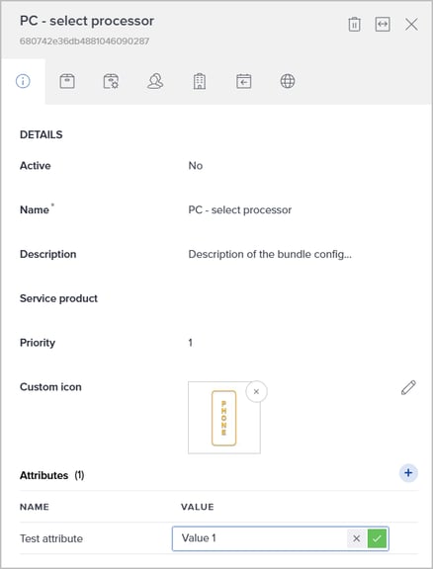Close the PC - select processor panel
Screen dimensions: 433x569
point(411,25)
